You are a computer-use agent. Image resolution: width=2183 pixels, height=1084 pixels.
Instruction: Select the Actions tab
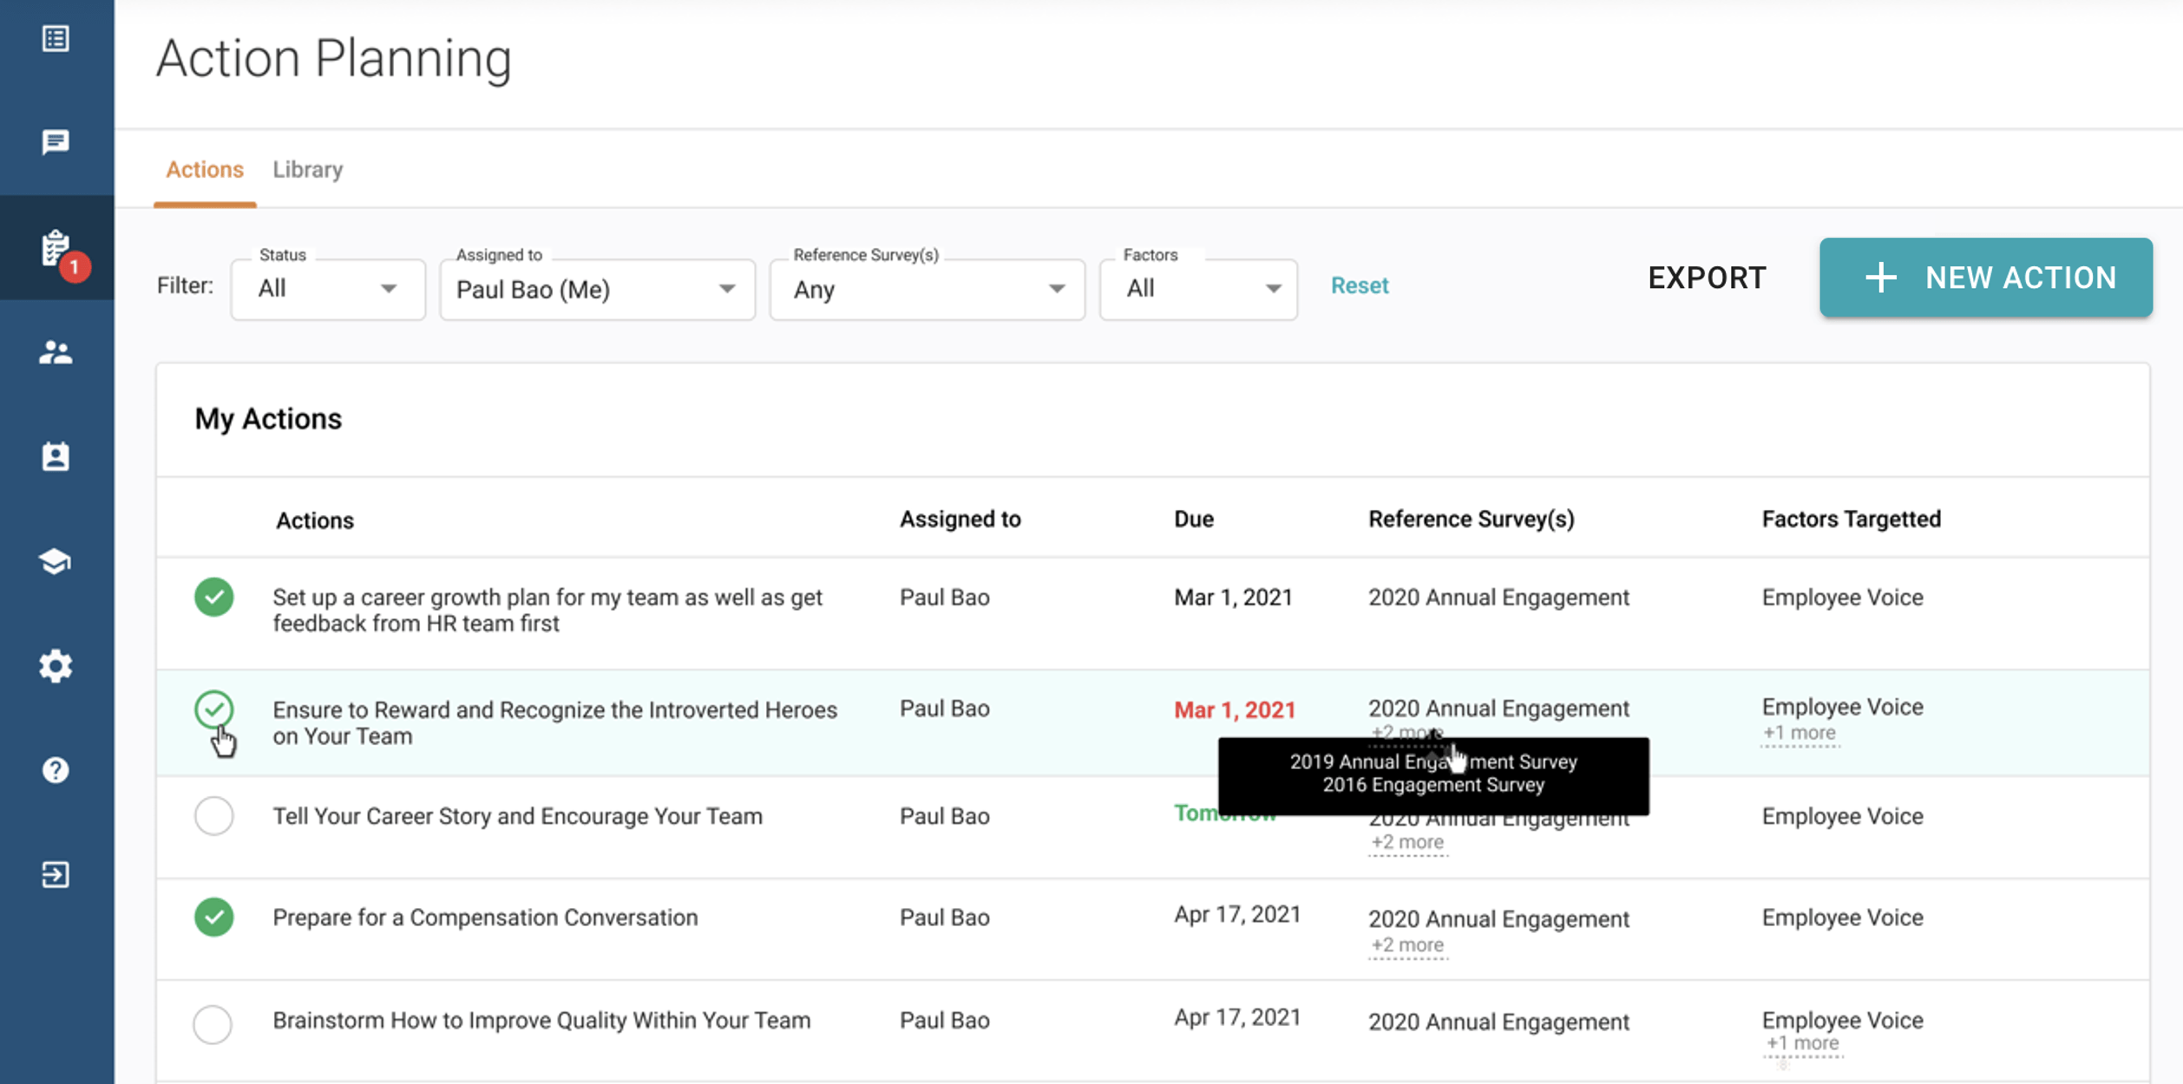coord(205,169)
